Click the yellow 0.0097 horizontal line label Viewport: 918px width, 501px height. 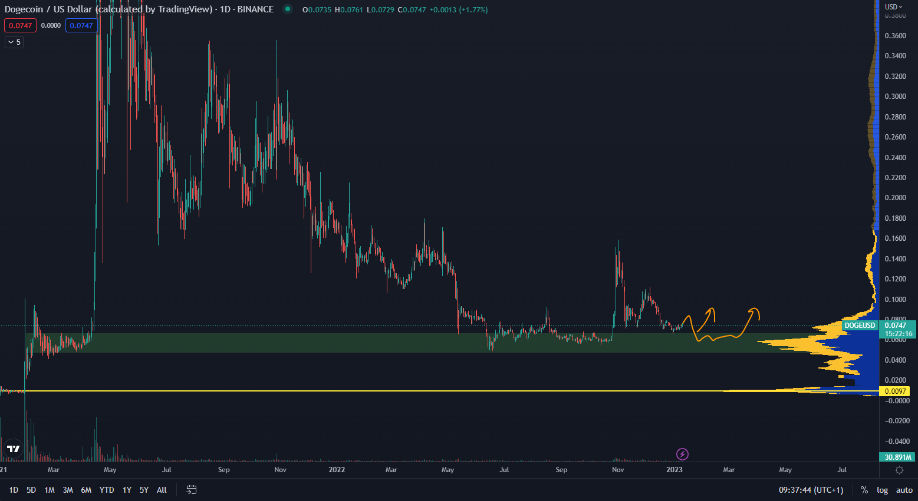[895, 391]
